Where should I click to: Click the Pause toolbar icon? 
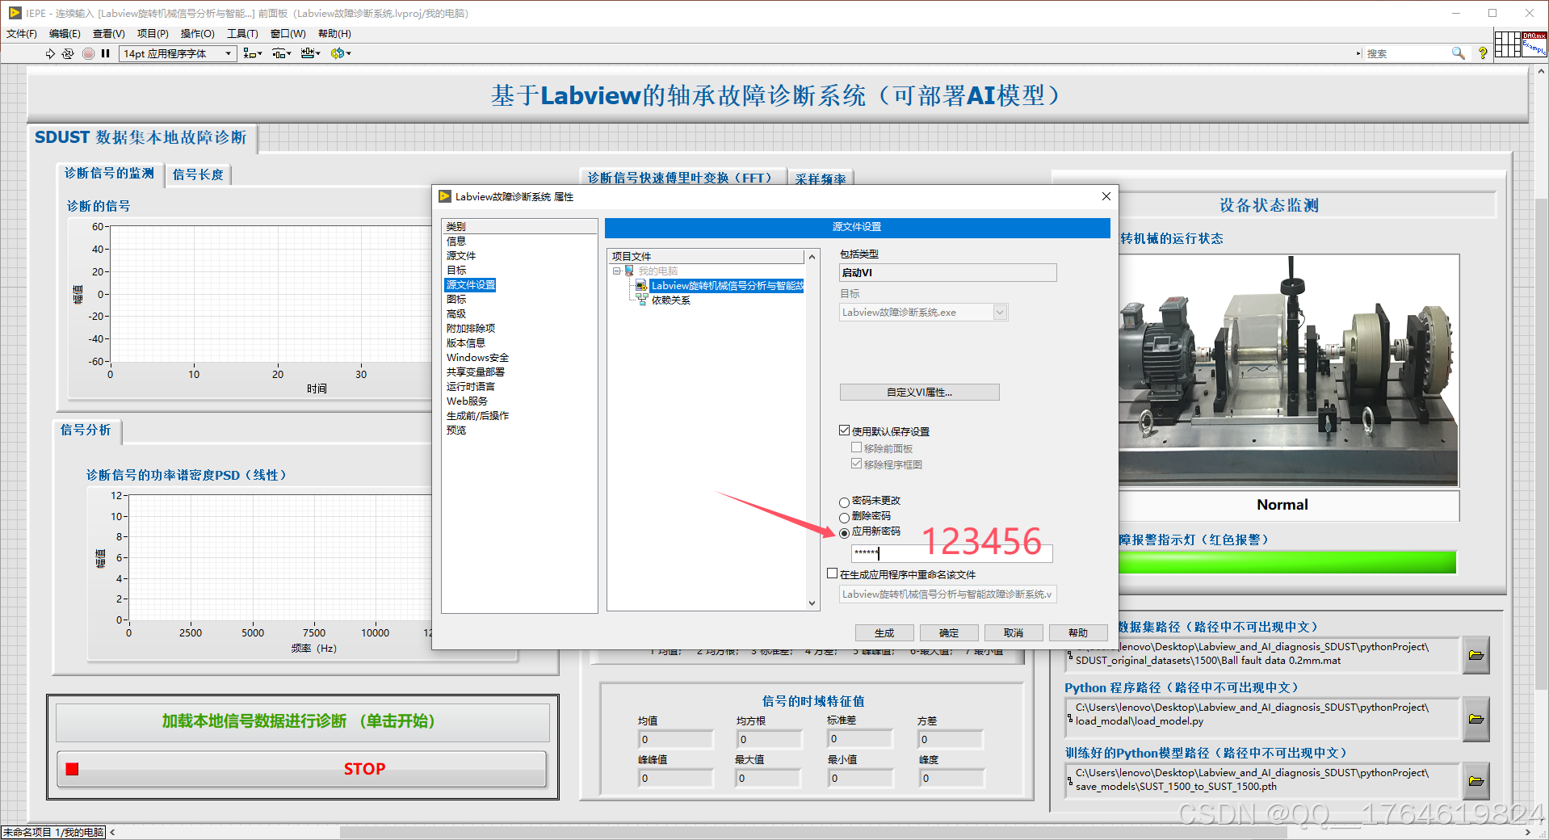[106, 53]
